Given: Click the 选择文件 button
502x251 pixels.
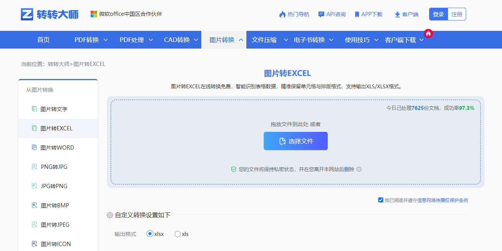Looking at the screenshot, I should point(296,141).
